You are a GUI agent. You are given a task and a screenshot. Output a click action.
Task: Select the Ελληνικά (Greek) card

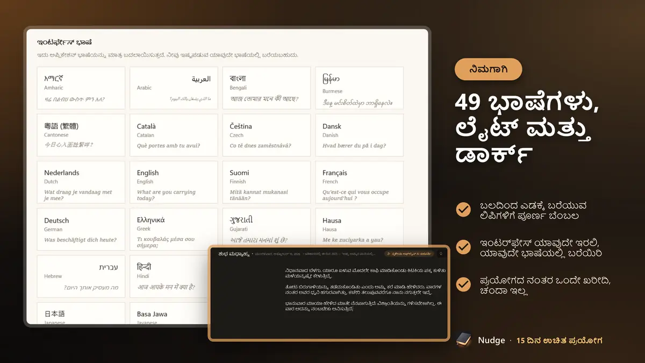click(174, 229)
